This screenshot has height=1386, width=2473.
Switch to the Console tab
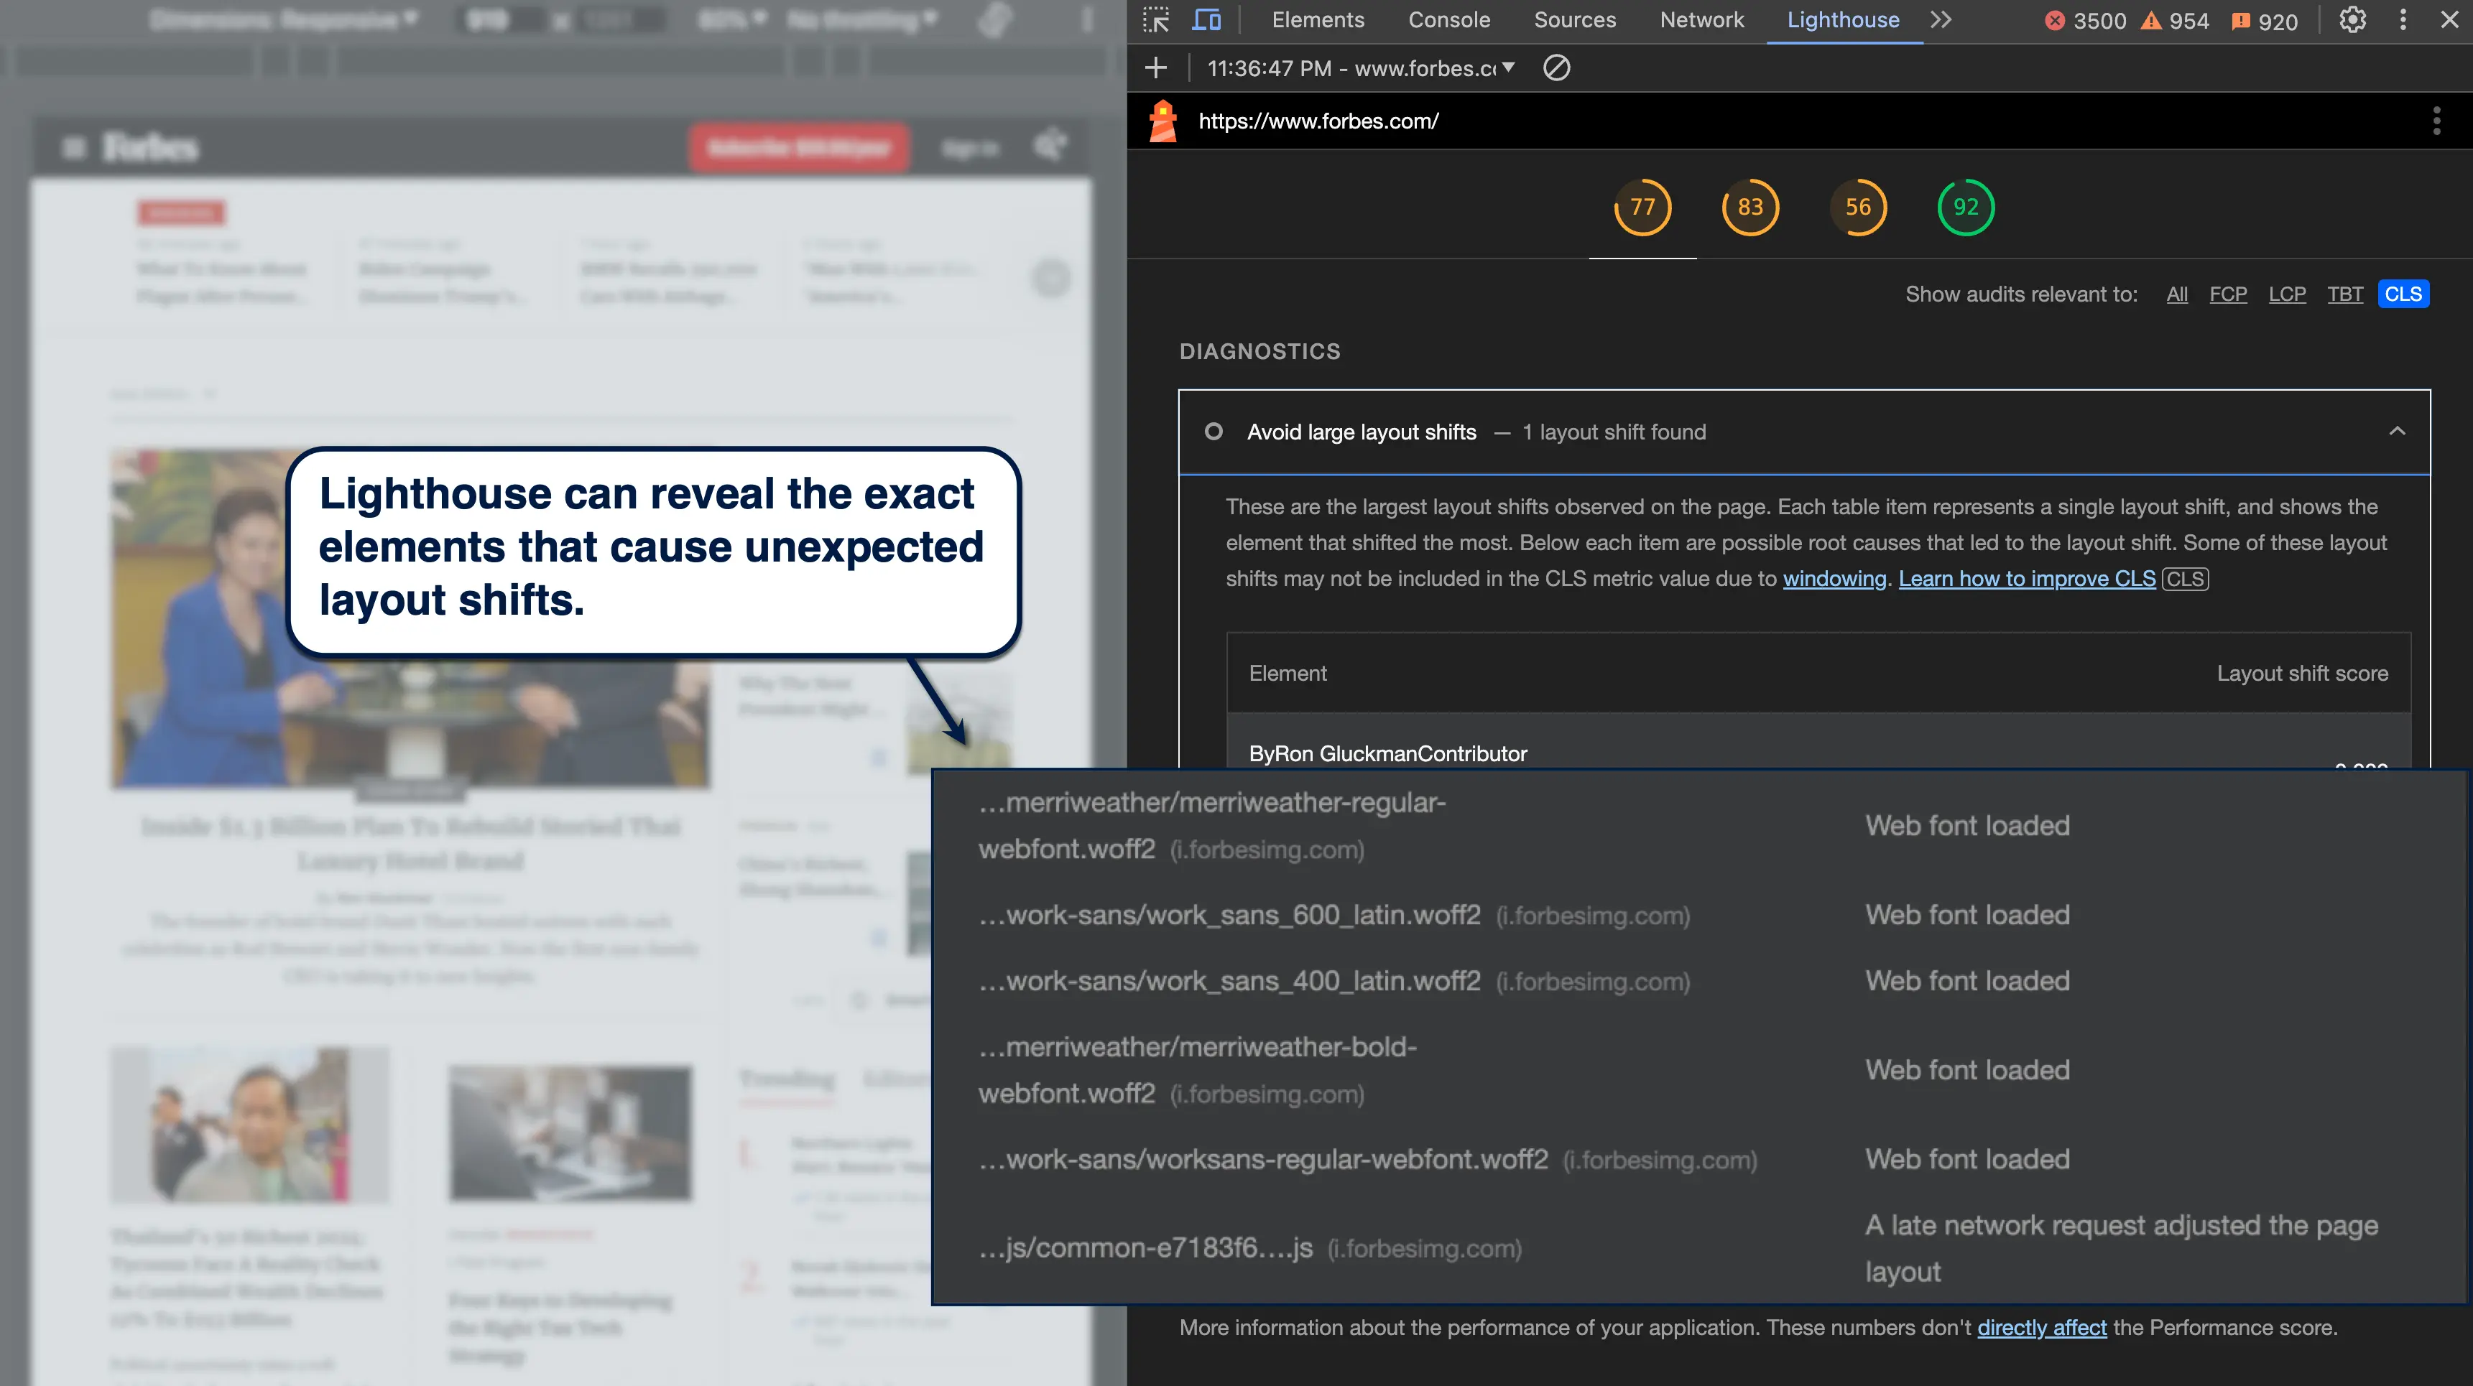(1448, 20)
